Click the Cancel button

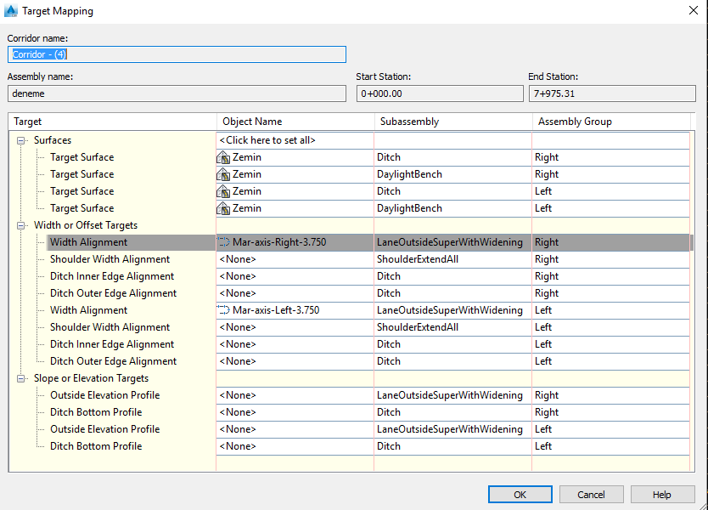click(x=591, y=494)
